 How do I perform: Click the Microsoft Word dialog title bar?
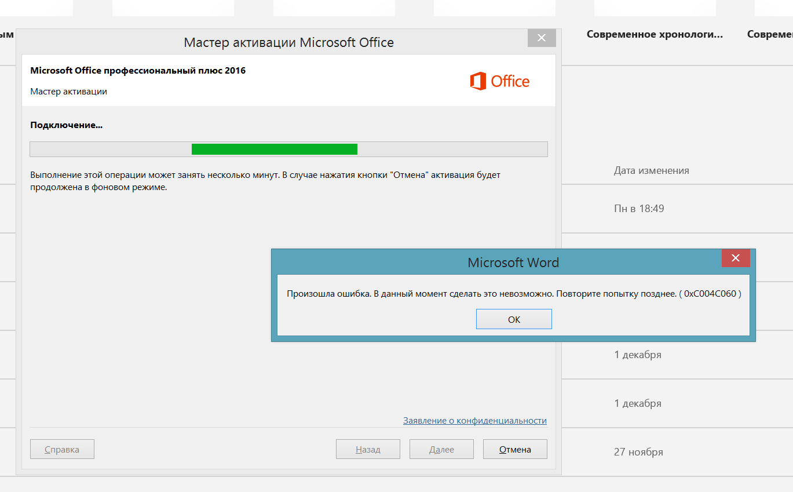[513, 263]
